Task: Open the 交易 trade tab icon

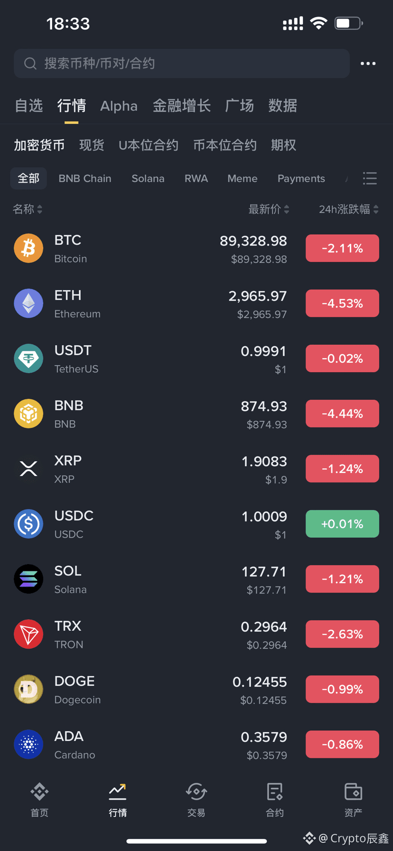Action: pyautogui.click(x=196, y=792)
